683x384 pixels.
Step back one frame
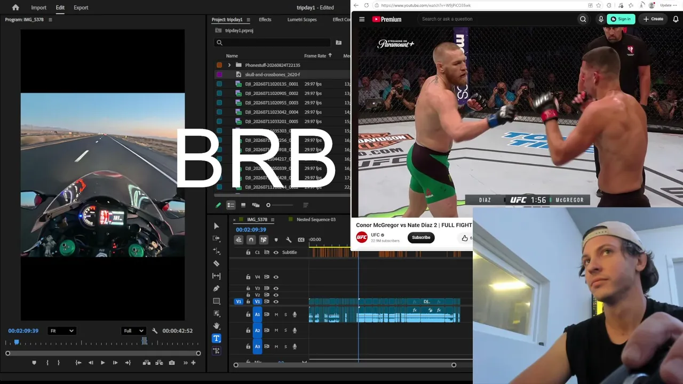pos(91,363)
